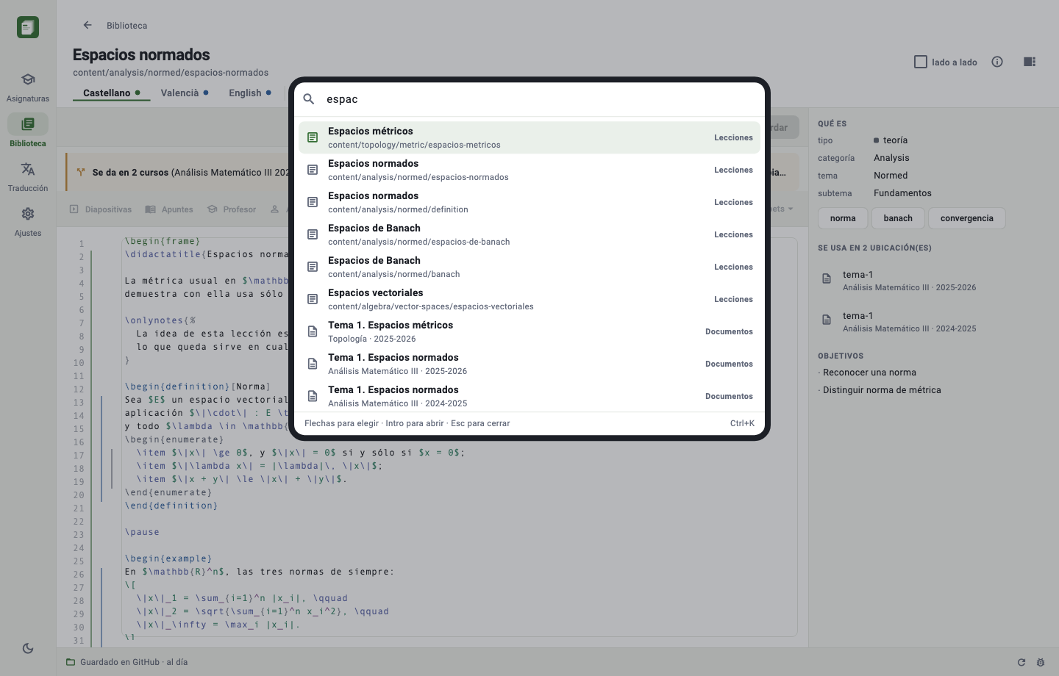Toggle the side panel layout icon
This screenshot has width=1059, height=676.
click(x=1030, y=62)
